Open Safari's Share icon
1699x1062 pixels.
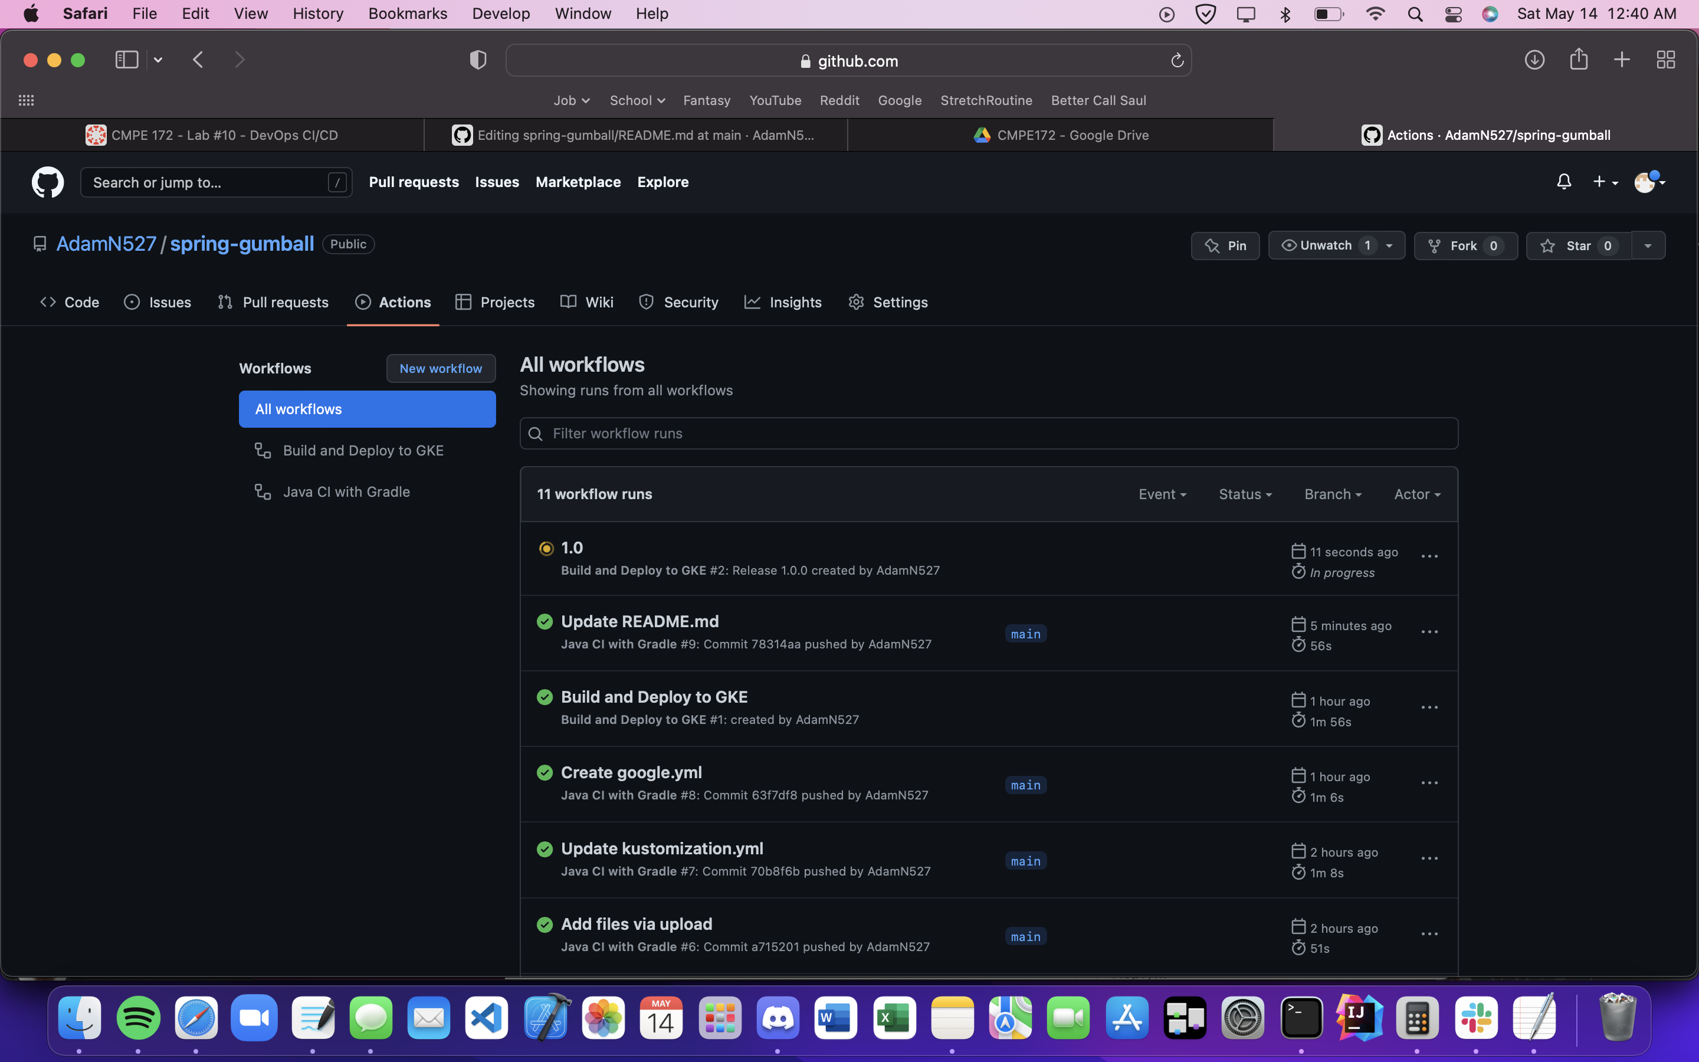pyautogui.click(x=1578, y=60)
